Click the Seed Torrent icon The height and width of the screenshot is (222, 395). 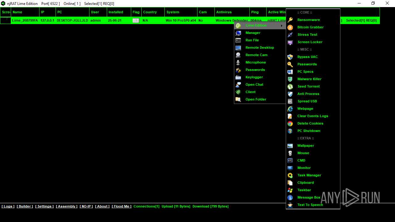click(290, 86)
